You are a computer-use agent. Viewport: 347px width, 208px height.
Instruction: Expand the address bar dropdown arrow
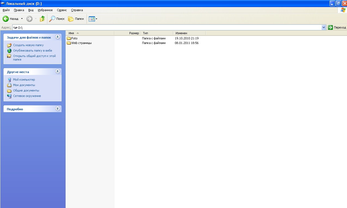[324, 27]
